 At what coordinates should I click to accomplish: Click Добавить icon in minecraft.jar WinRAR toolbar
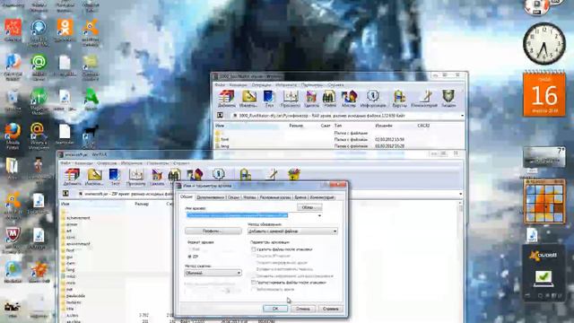(72, 177)
